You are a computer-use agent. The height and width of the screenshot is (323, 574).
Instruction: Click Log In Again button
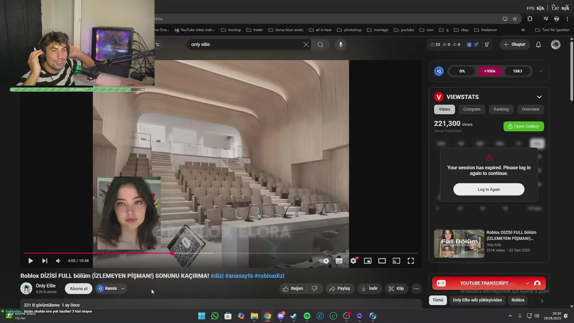point(489,189)
